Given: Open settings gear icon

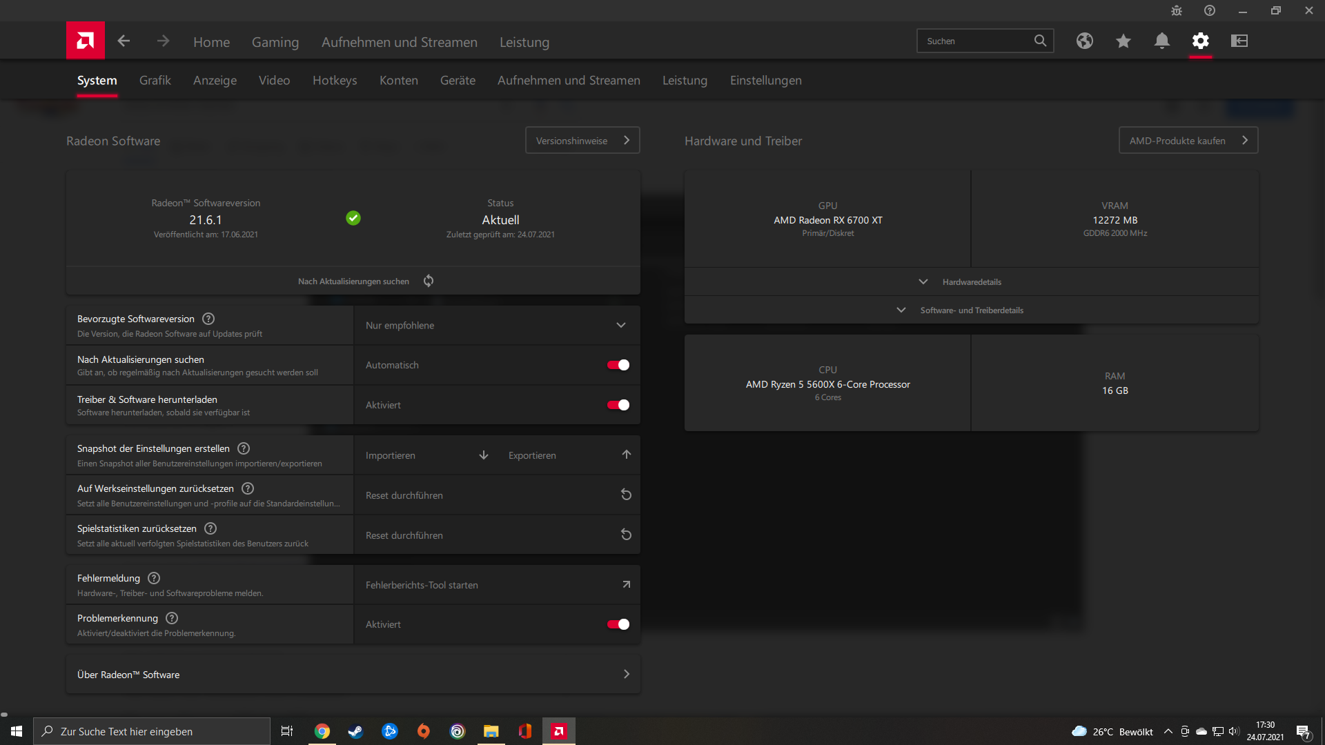Looking at the screenshot, I should (1201, 41).
